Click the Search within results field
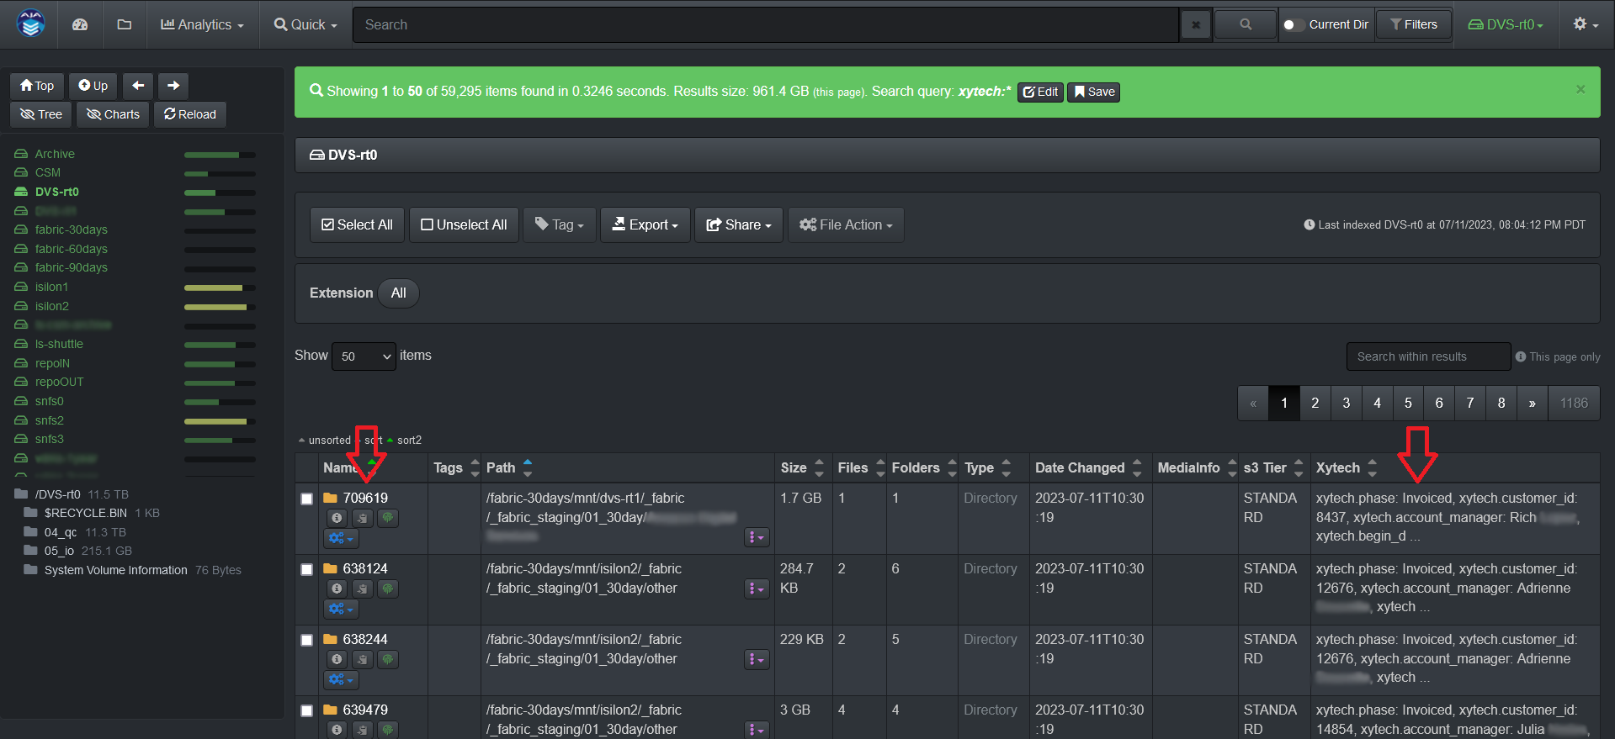Image resolution: width=1615 pixels, height=739 pixels. 1427,356
